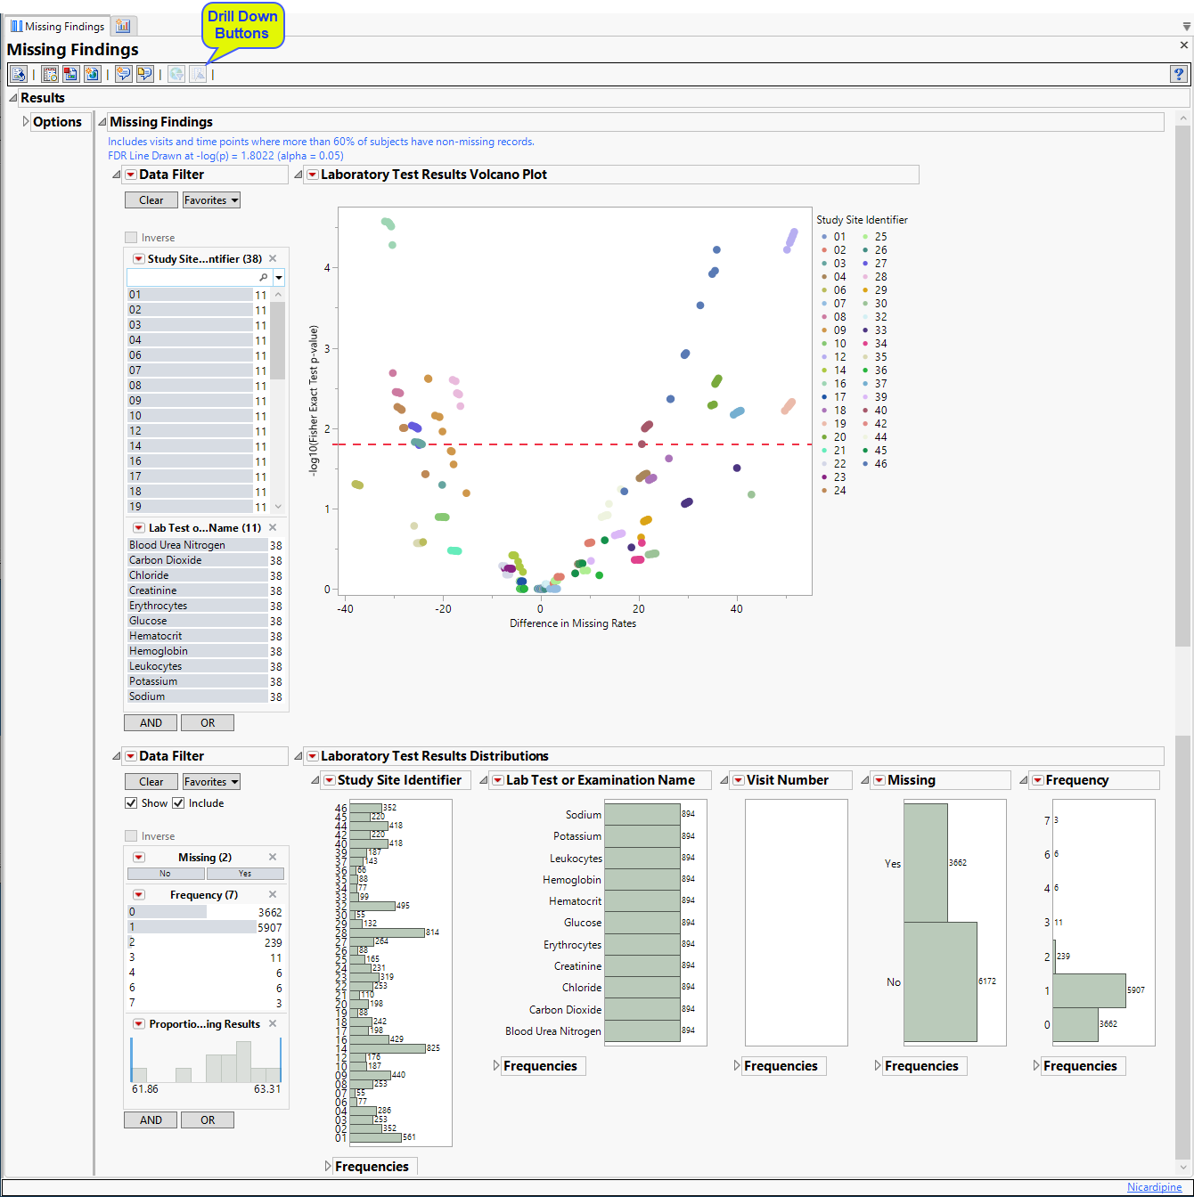Enable Inverse checkbox above Study Site filter
The image size is (1194, 1197).
131,238
